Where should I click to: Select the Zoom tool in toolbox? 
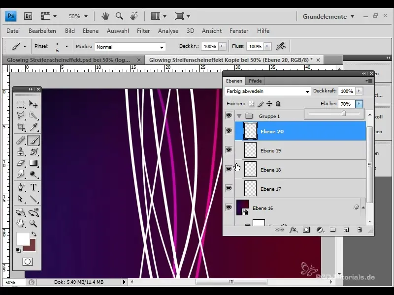(x=33, y=223)
